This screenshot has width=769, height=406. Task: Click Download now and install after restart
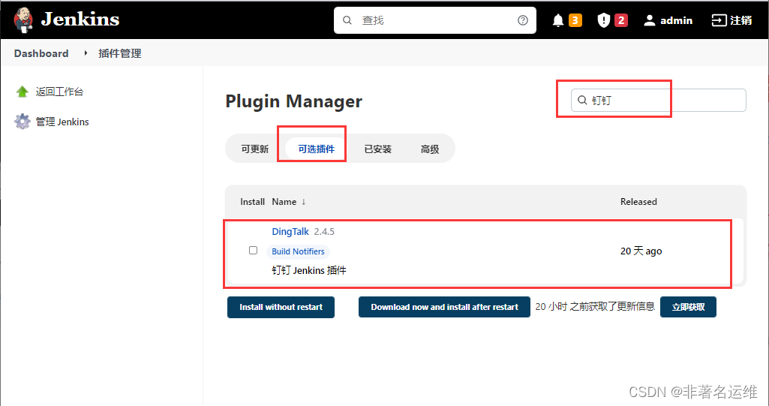point(444,307)
